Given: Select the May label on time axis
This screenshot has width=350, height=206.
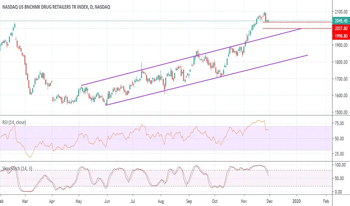Looking at the screenshot, I should pos(78,202).
